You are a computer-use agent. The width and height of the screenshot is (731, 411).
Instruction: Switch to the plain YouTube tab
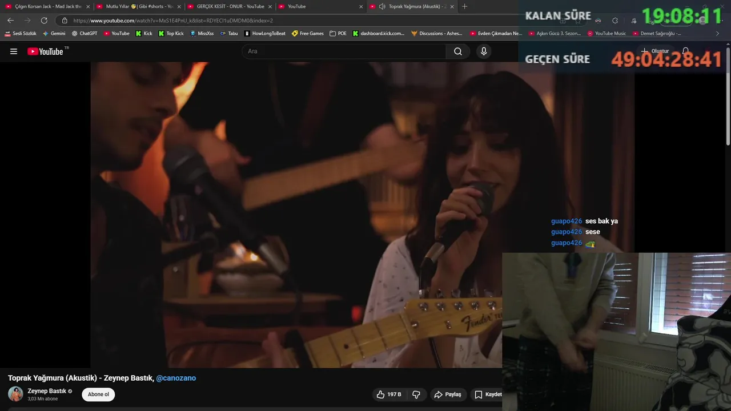click(x=321, y=6)
